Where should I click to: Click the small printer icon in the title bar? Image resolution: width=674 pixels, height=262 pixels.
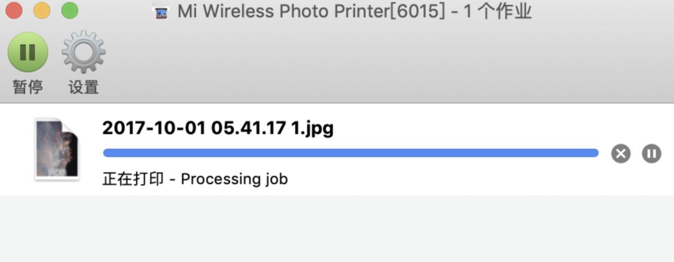point(162,12)
